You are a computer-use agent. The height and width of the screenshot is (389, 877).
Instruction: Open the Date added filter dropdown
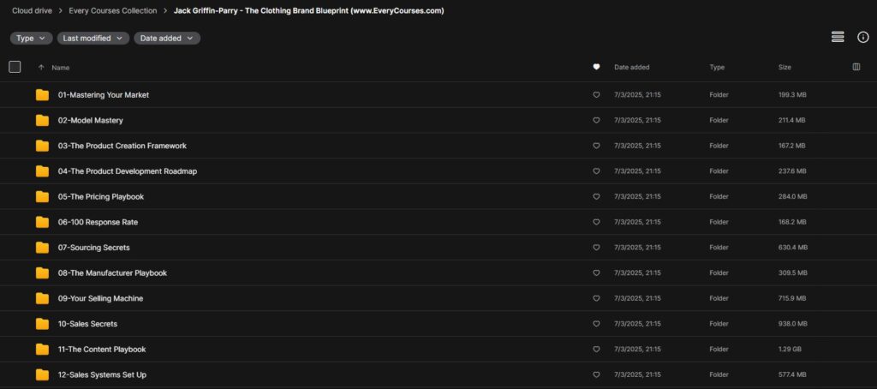[167, 38]
